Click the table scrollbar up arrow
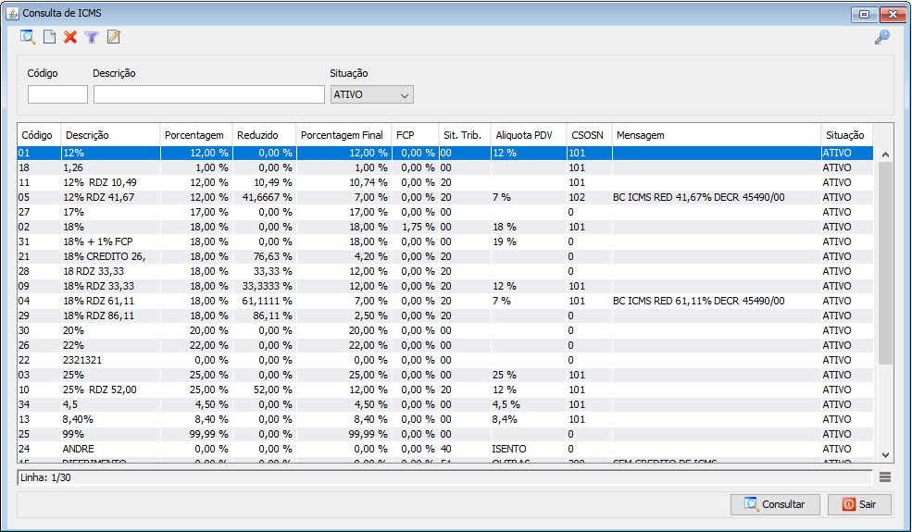The height and width of the screenshot is (532, 912). point(885,155)
